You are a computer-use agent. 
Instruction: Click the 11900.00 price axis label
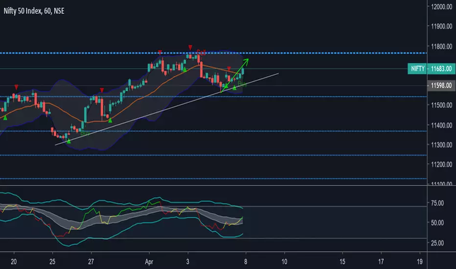(x=441, y=26)
